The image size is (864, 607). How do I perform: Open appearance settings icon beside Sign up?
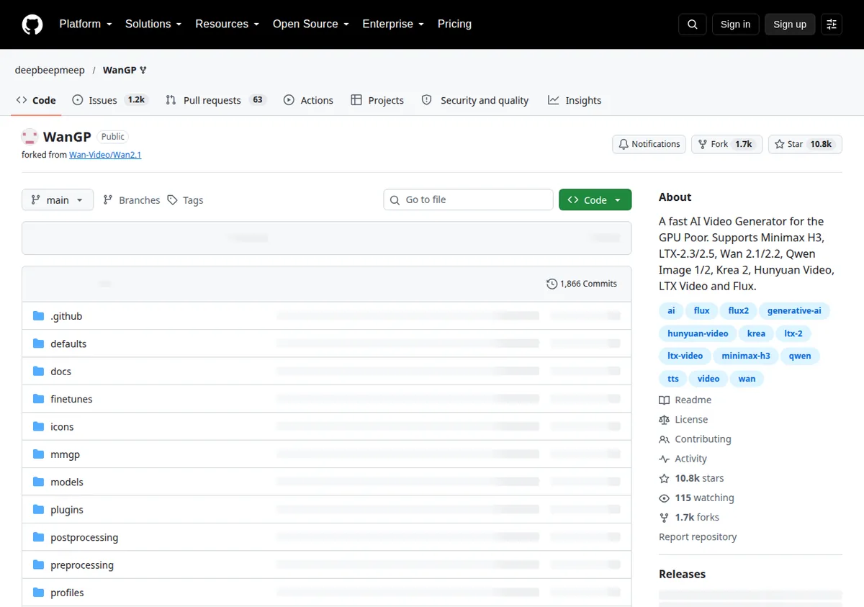point(832,24)
